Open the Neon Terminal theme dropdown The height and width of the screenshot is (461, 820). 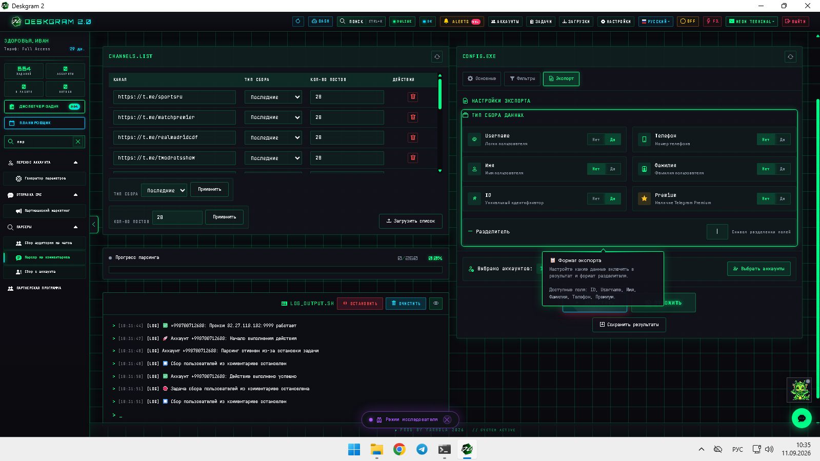point(752,22)
